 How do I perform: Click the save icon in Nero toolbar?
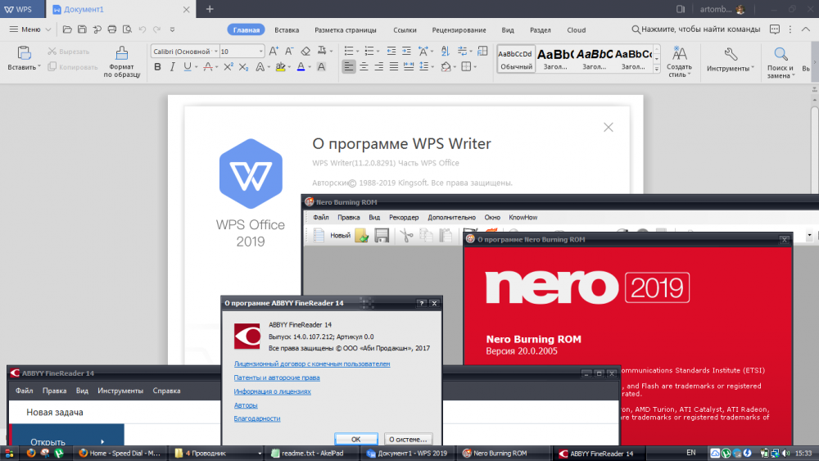tap(382, 236)
